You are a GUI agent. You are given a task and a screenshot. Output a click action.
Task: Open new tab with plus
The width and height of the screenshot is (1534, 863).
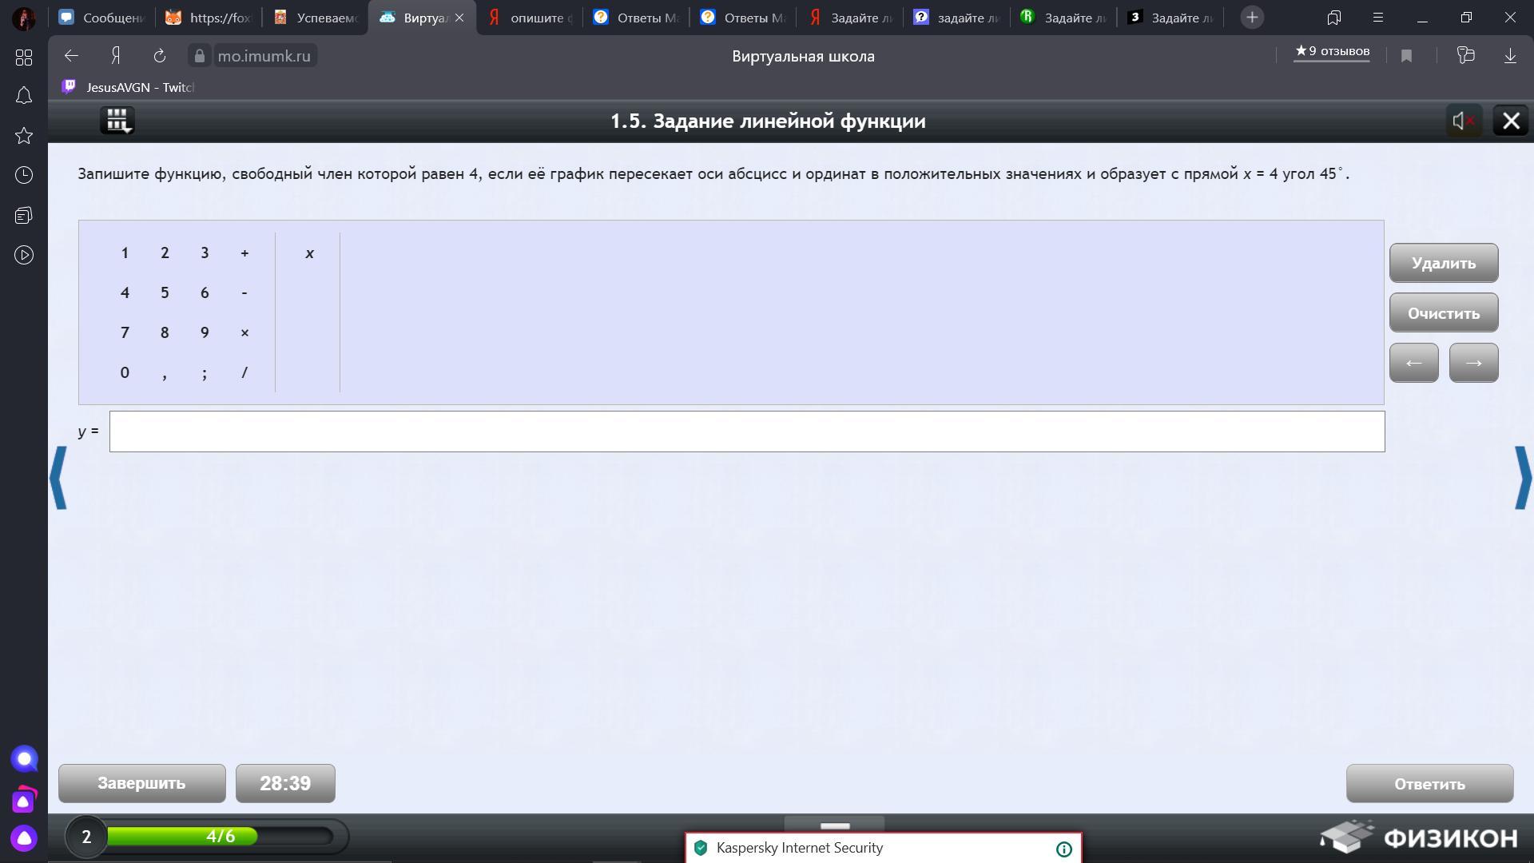pyautogui.click(x=1252, y=18)
